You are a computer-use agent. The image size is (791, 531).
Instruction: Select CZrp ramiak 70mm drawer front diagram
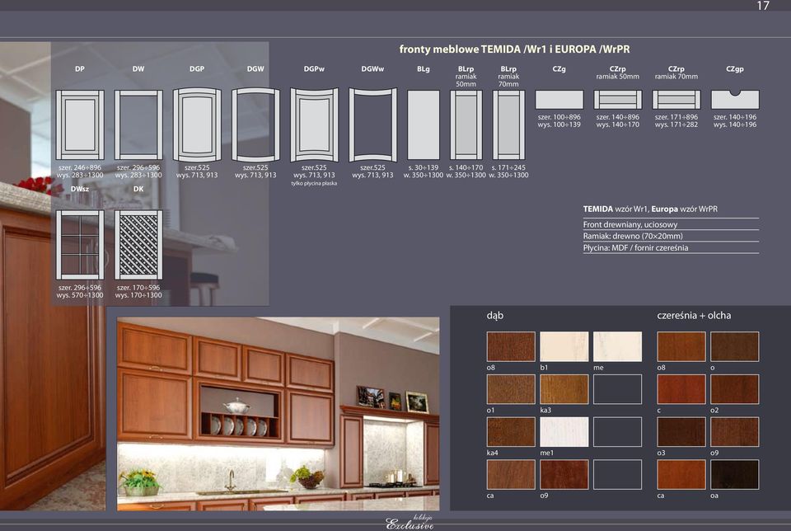tap(676, 100)
